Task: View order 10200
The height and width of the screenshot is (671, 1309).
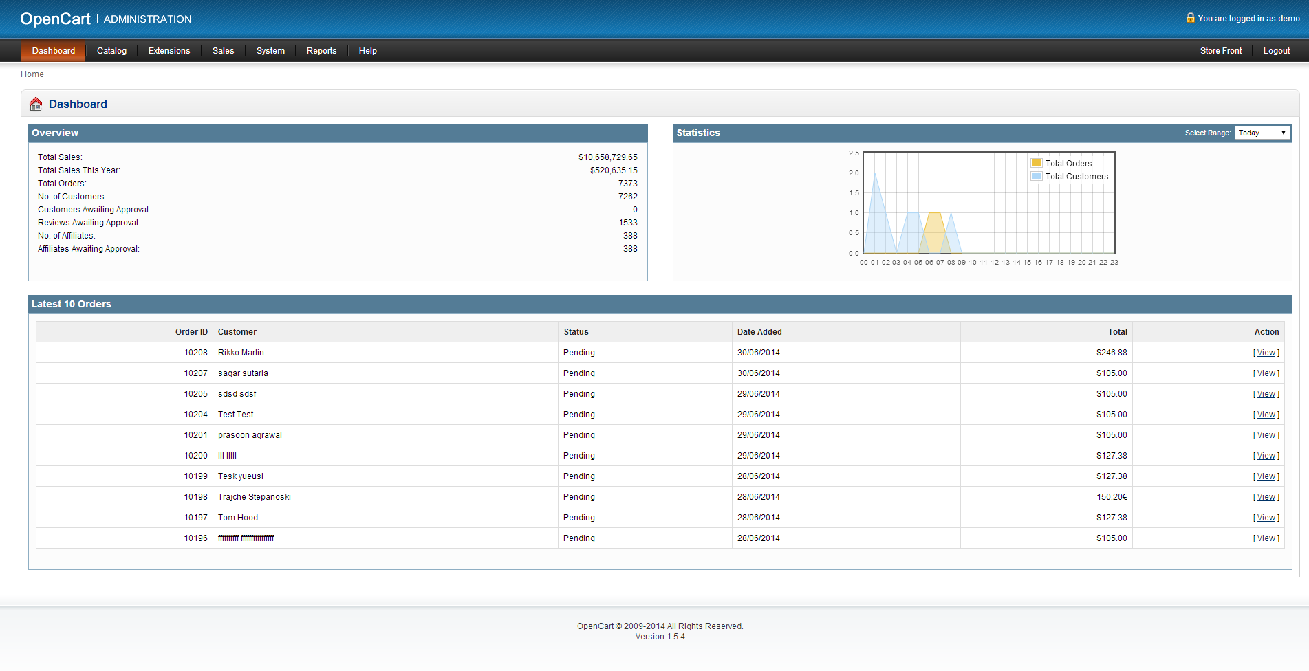Action: pos(1266,456)
